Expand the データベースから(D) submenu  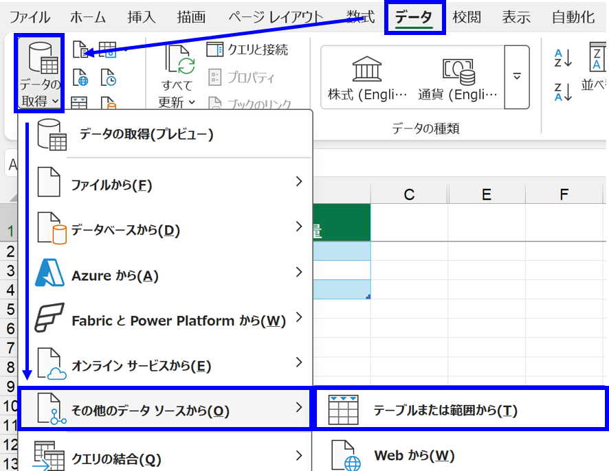tap(165, 227)
